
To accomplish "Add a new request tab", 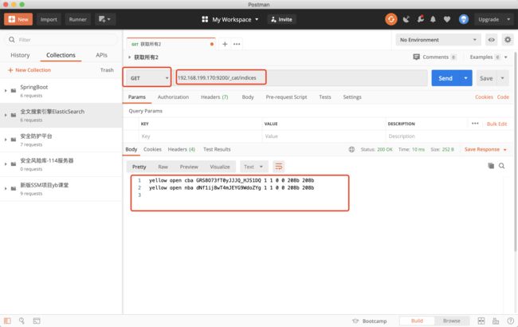I will tap(225, 44).
